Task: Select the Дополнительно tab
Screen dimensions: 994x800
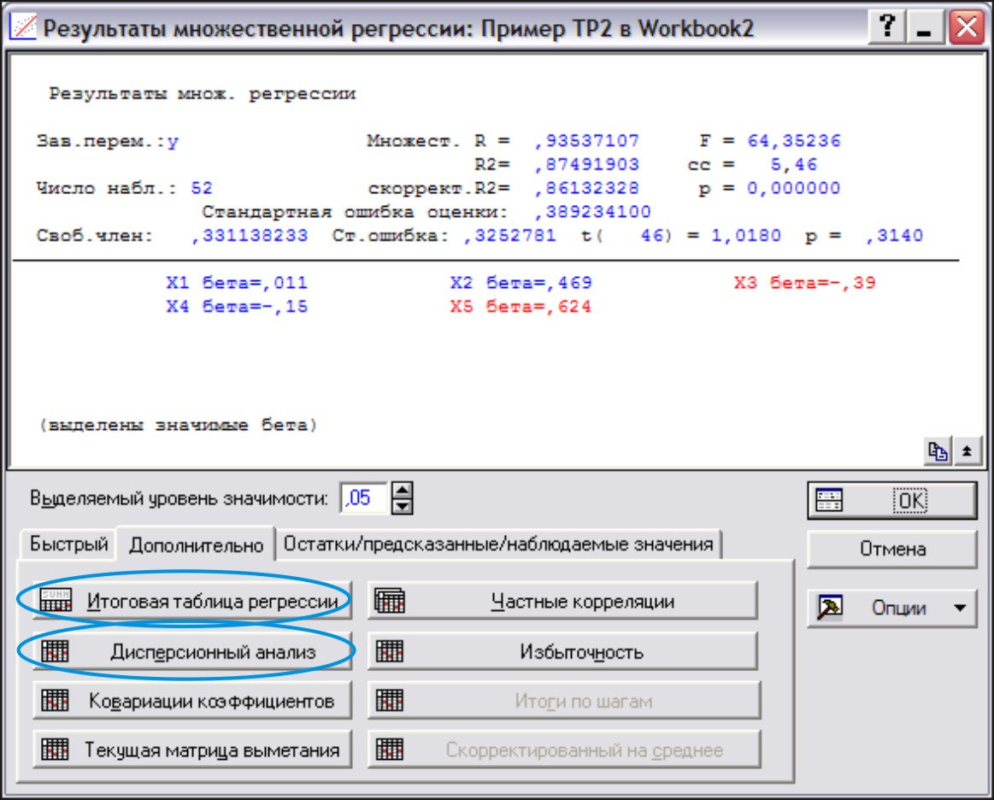Action: point(196,544)
